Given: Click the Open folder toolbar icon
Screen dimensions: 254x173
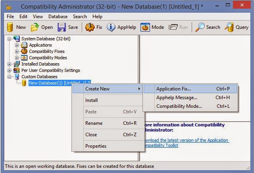Looking at the screenshot, I should pos(35,27).
